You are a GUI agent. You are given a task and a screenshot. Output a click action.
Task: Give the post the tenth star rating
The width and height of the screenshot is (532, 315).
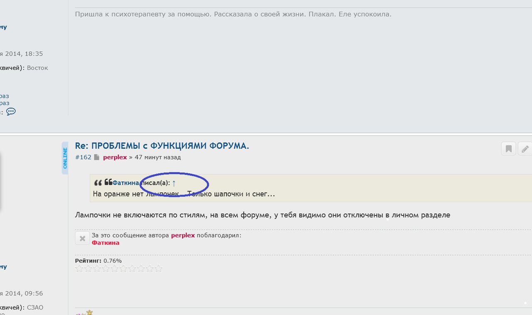click(158, 268)
